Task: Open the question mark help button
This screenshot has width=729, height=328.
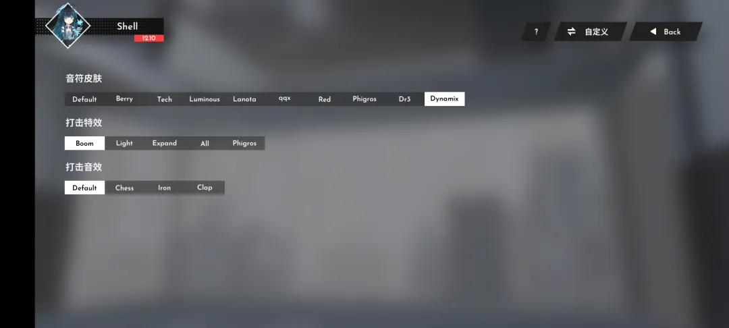Action: pos(536,32)
